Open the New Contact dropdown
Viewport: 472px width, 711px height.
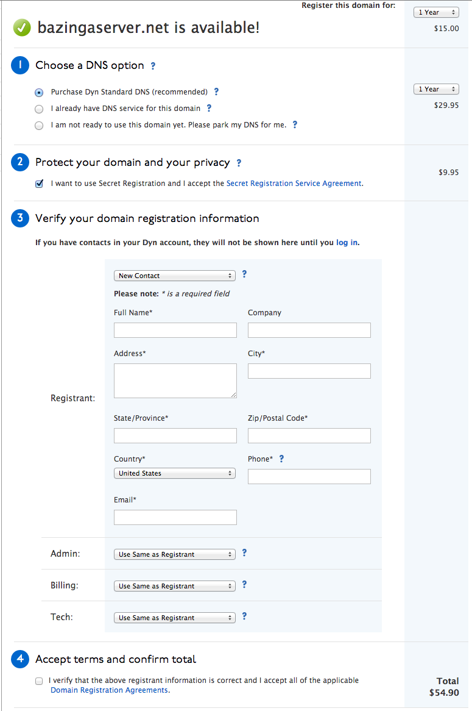(174, 276)
